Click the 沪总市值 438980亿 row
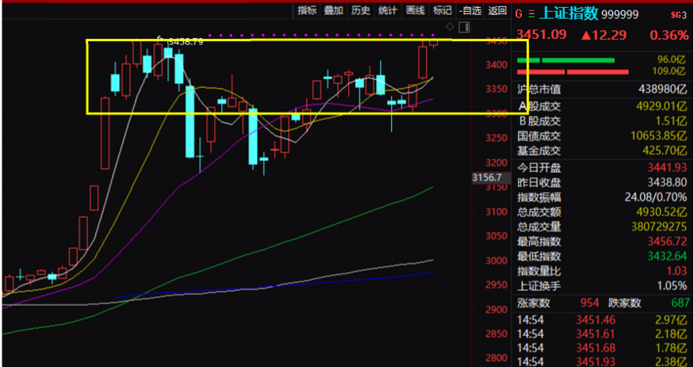This screenshot has height=367, width=694. click(602, 90)
